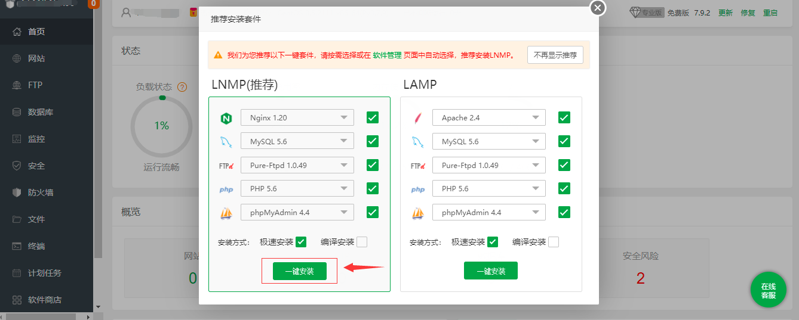Viewport: 799px width, 320px height.
Task: Click 一键安装 button under LAMP
Action: tap(491, 271)
